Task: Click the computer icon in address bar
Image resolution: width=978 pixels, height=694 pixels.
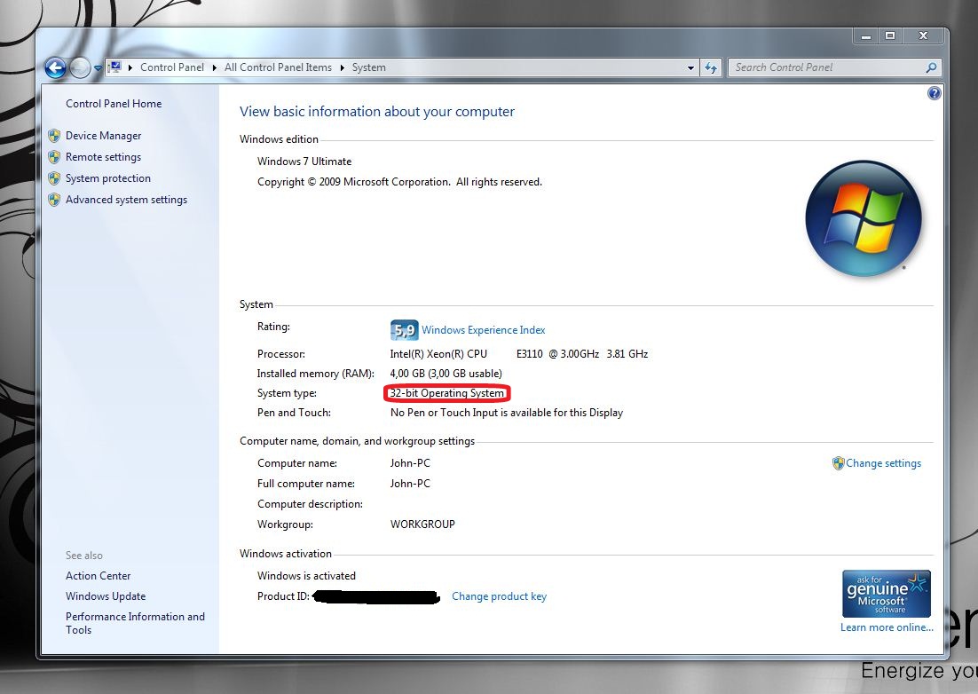Action: click(114, 67)
